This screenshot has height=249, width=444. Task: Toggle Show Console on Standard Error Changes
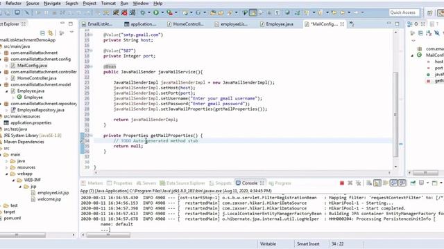tap(402, 183)
